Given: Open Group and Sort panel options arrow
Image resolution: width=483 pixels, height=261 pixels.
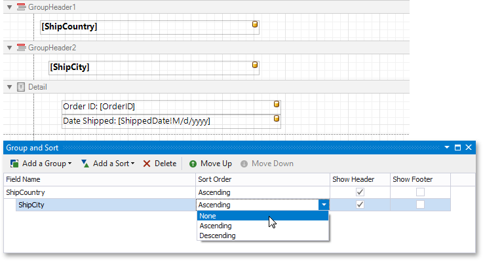Looking at the screenshot, I should tap(447, 148).
